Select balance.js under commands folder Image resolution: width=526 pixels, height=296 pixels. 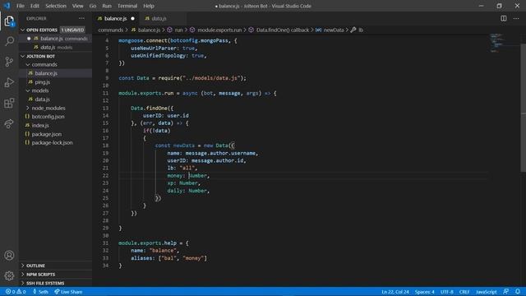(56, 73)
